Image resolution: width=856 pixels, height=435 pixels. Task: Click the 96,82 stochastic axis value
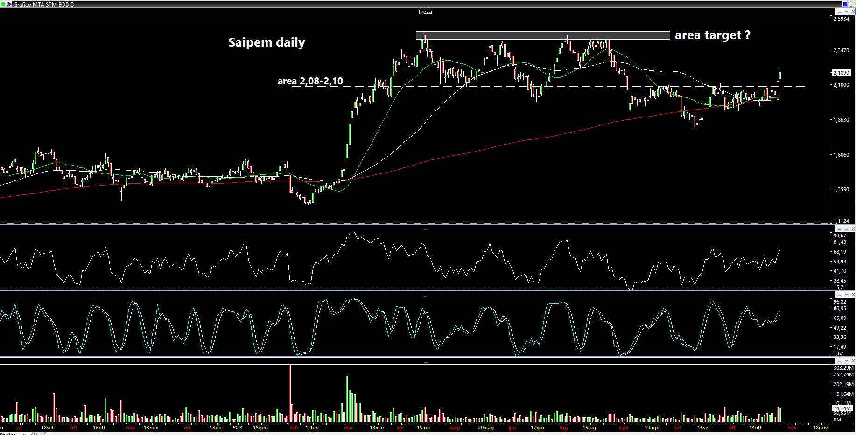pos(840,302)
